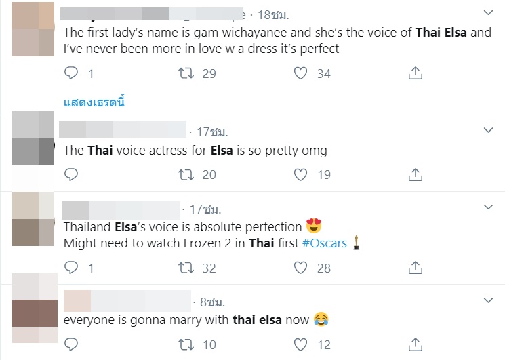Like the tweet with 34 likes
505x360 pixels.
coord(301,73)
